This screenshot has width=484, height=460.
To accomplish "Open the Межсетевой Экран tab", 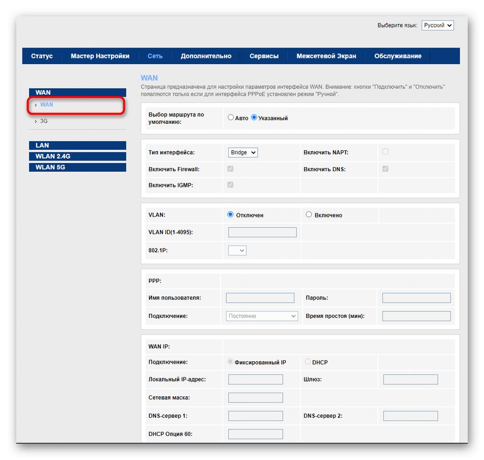I will click(x=326, y=56).
